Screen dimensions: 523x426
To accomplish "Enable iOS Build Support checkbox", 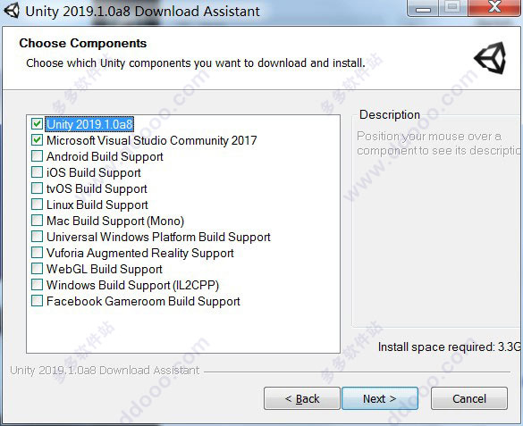I will [x=37, y=172].
